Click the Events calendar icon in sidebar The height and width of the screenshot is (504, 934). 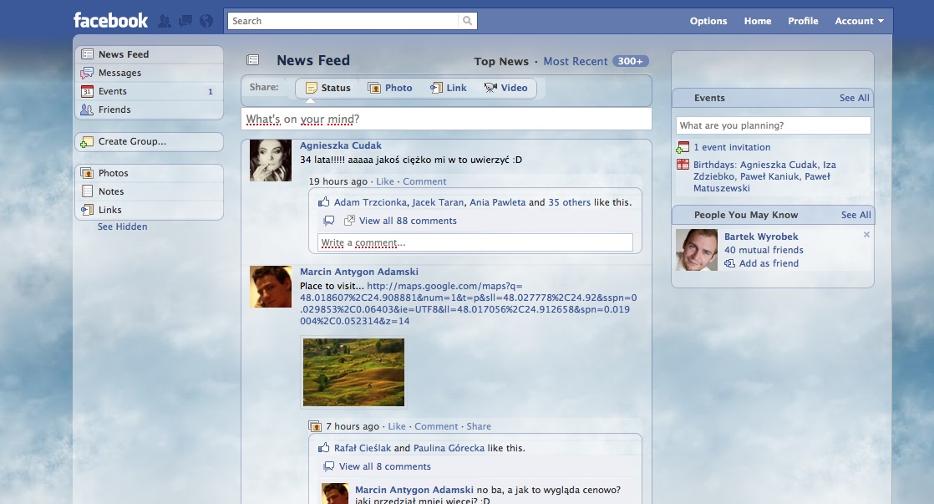(87, 91)
